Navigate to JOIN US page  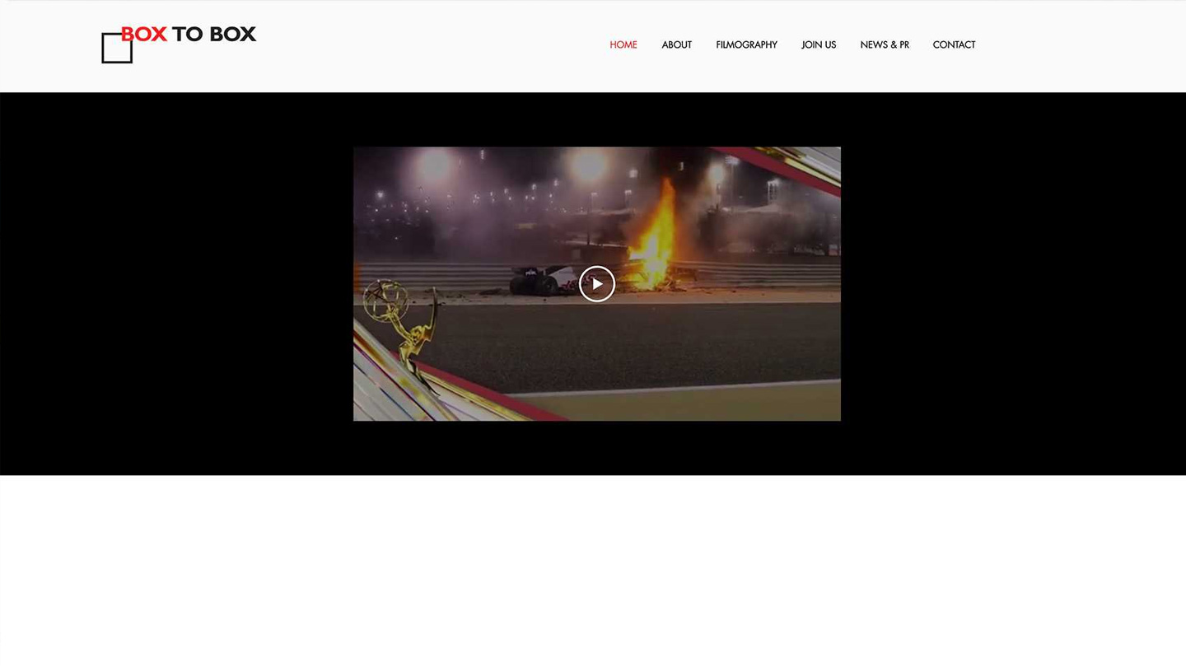pyautogui.click(x=818, y=44)
